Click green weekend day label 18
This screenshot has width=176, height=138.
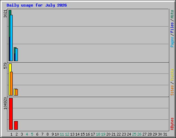click(98, 134)
